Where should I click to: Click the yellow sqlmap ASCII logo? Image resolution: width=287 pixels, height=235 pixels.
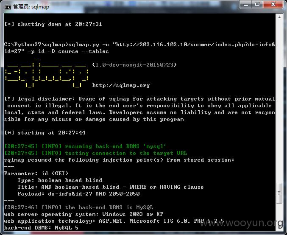tap(47, 73)
